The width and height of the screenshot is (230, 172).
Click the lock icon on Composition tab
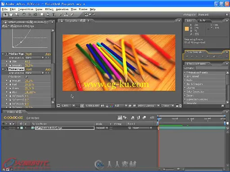(62, 21)
